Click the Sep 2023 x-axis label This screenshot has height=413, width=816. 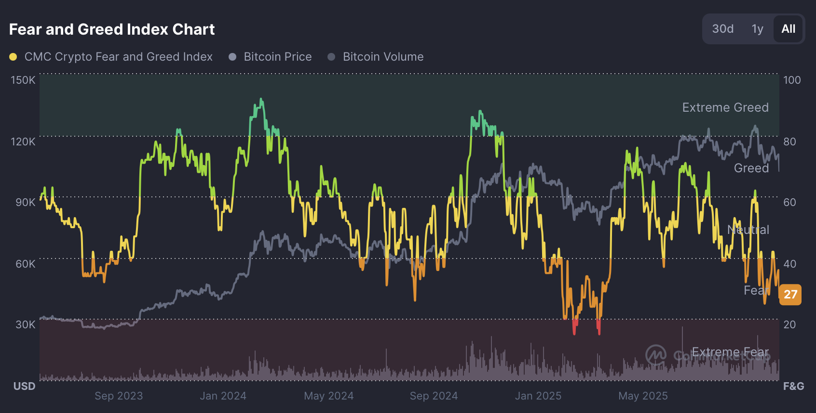click(119, 396)
